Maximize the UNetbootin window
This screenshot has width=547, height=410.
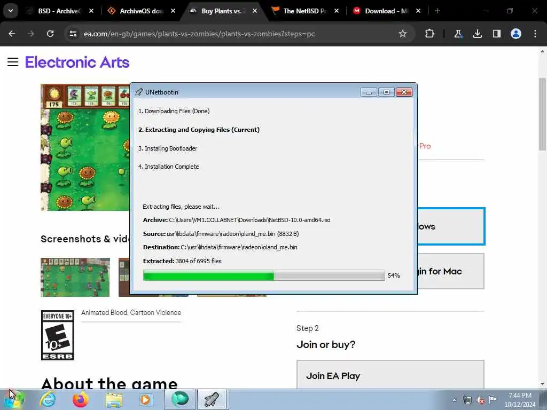[x=386, y=92]
